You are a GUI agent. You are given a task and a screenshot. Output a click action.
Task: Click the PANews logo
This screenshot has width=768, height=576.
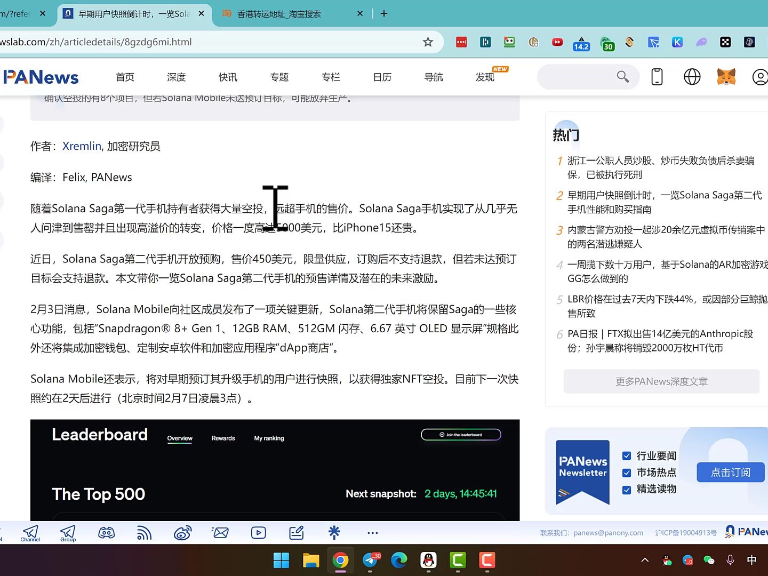point(41,77)
